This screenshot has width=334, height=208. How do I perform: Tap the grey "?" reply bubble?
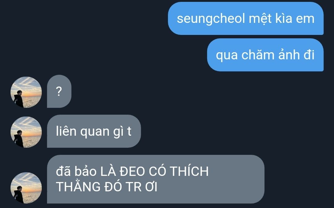pyautogui.click(x=59, y=91)
